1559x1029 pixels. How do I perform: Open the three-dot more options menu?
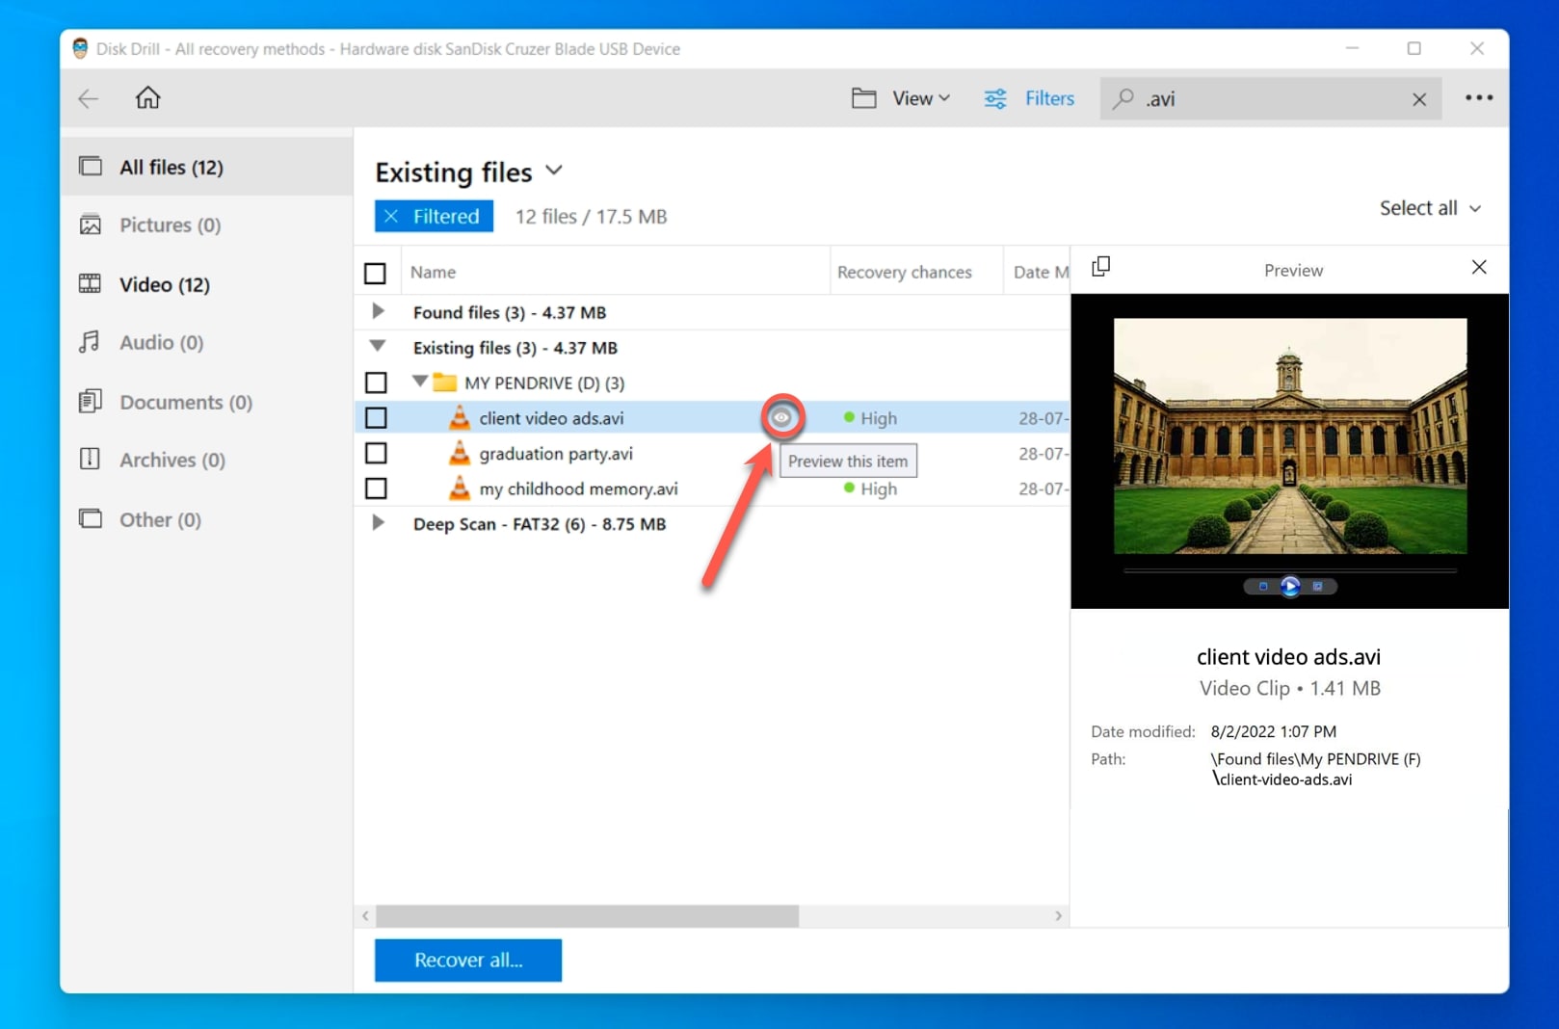click(1478, 97)
